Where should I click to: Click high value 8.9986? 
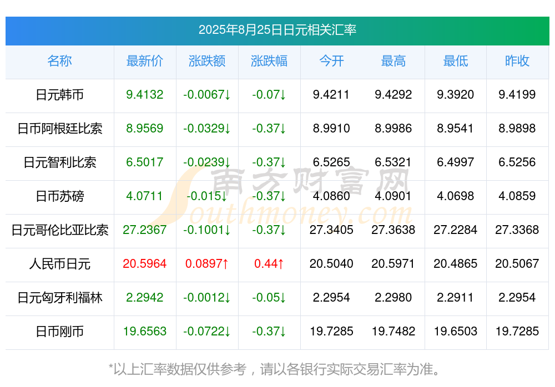[x=393, y=128]
